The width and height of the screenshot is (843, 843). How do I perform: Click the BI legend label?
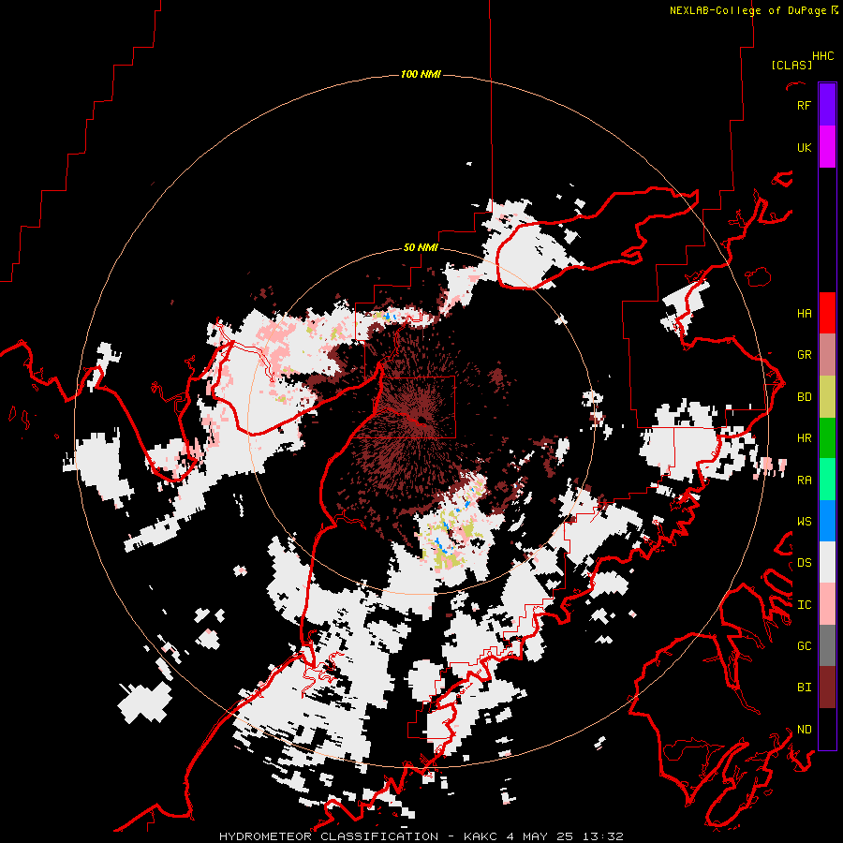[x=804, y=688]
